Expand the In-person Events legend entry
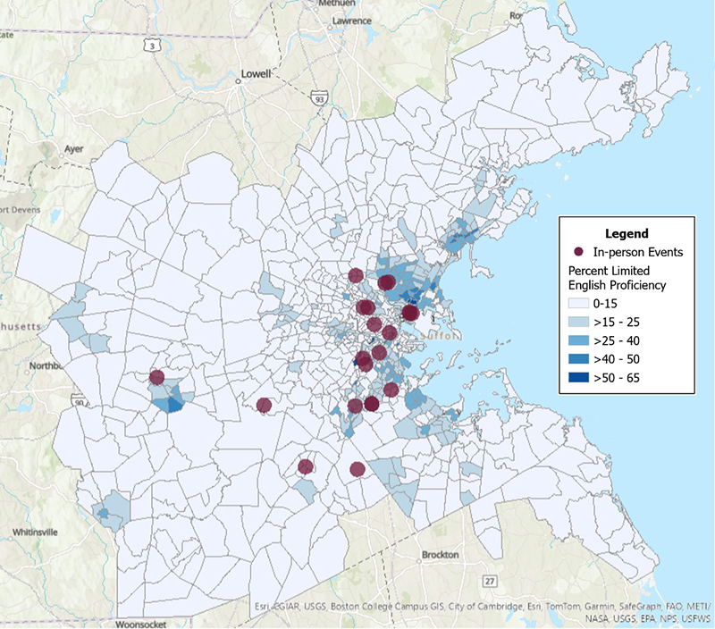The width and height of the screenshot is (715, 629). click(x=626, y=251)
